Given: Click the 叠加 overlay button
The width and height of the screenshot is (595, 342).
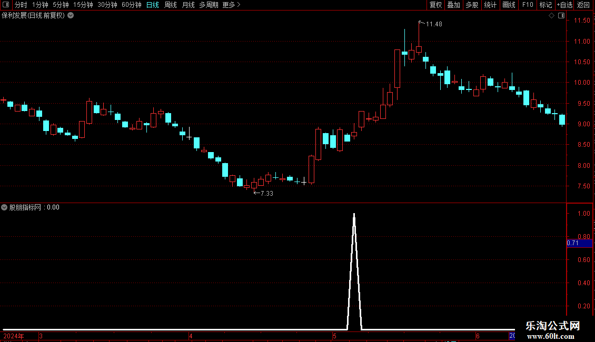Looking at the screenshot, I should click(x=453, y=5).
